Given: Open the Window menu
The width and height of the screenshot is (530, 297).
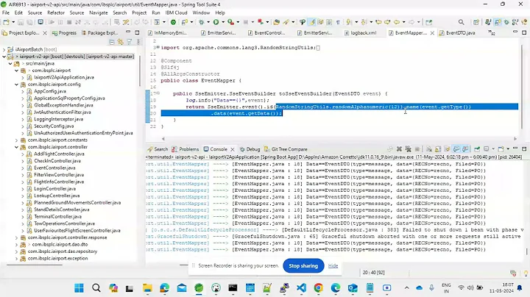Looking at the screenshot, I should coord(201,12).
